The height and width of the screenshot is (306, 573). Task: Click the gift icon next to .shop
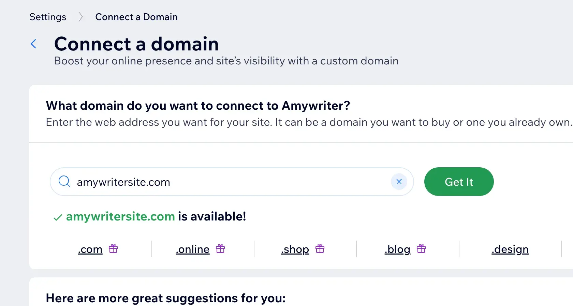[x=320, y=249]
